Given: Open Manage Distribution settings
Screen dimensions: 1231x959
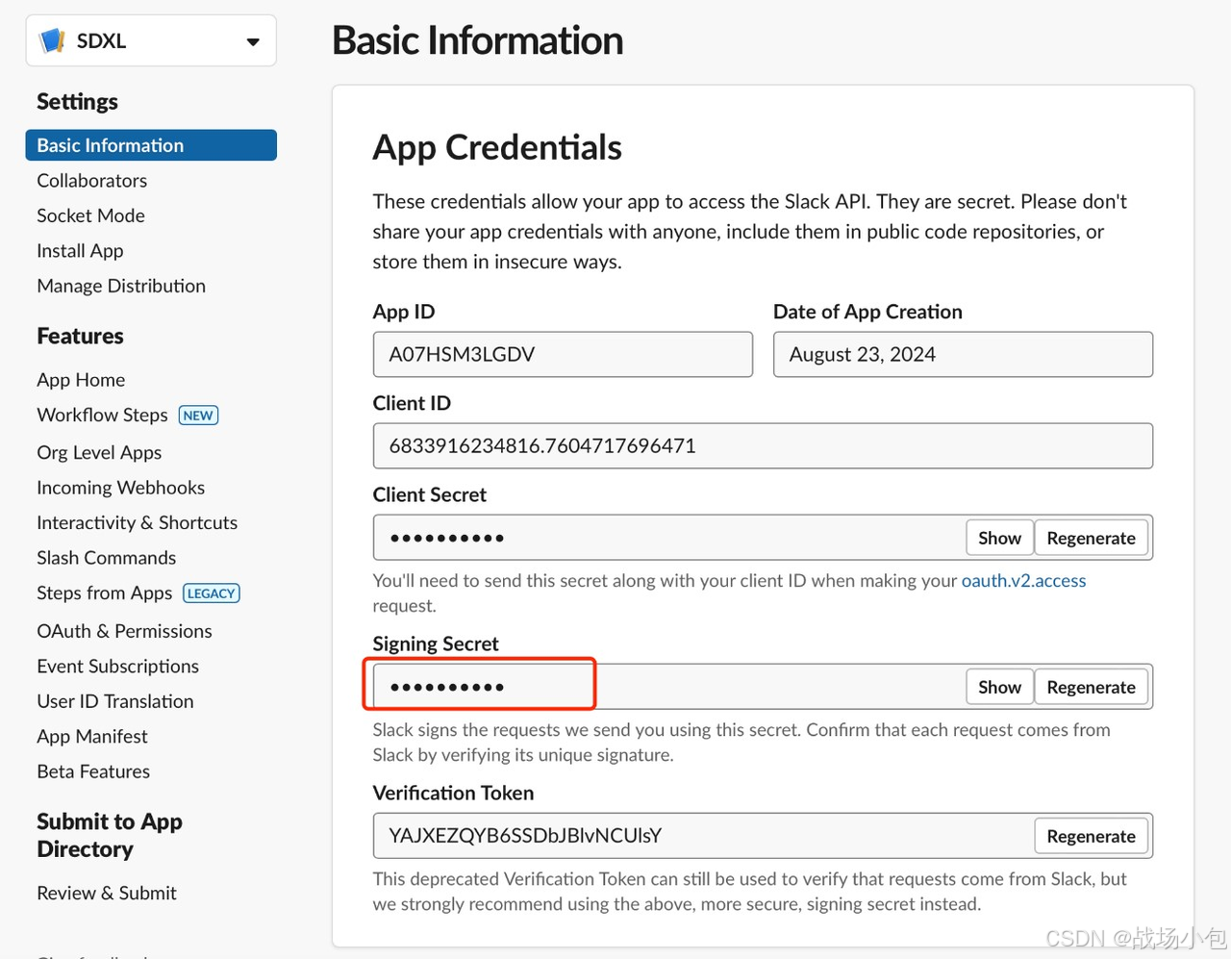Looking at the screenshot, I should [x=121, y=286].
